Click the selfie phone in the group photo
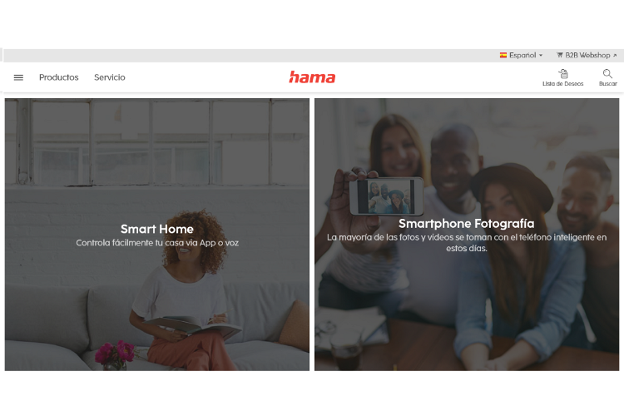Screen dimensions: 624x416 pos(386,196)
